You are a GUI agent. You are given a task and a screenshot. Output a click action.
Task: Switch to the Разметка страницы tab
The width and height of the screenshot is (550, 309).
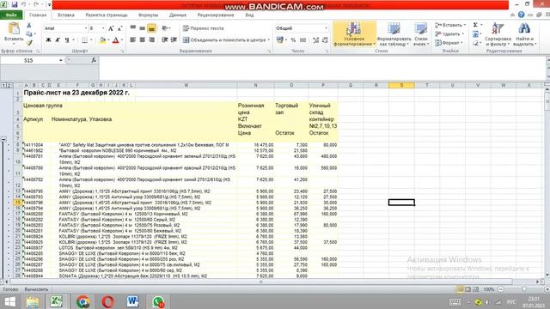pos(107,15)
